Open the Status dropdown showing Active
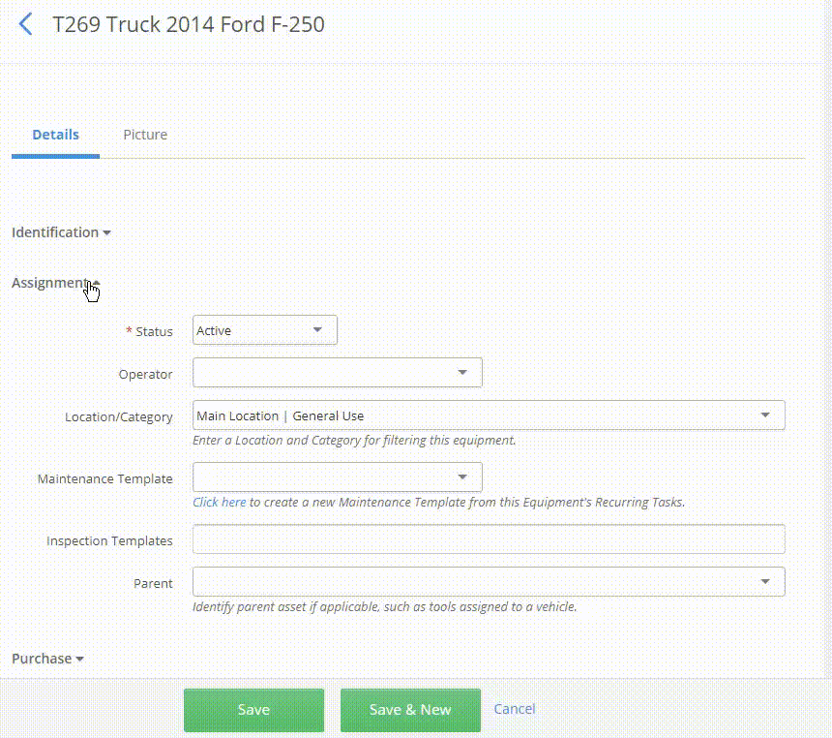This screenshot has width=832, height=738. point(265,330)
